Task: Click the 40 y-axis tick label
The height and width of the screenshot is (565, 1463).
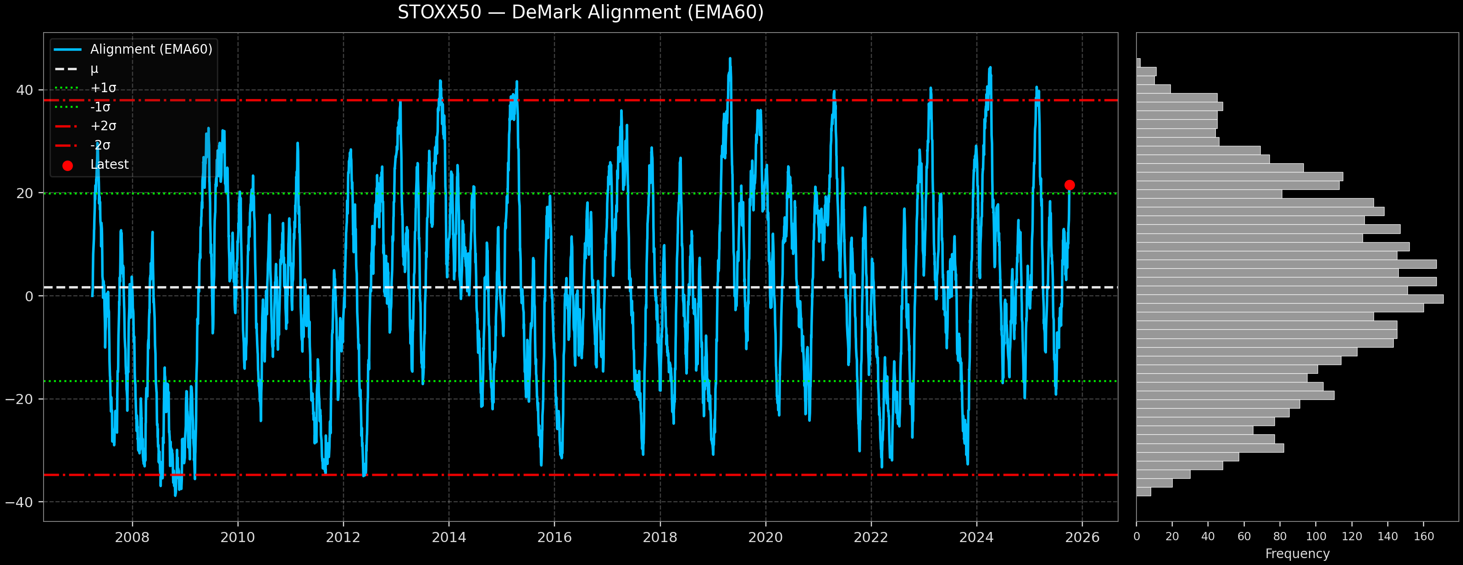Action: pos(24,90)
